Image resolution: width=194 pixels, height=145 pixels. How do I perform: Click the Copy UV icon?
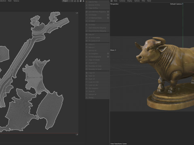pyautogui.click(x=87, y=73)
